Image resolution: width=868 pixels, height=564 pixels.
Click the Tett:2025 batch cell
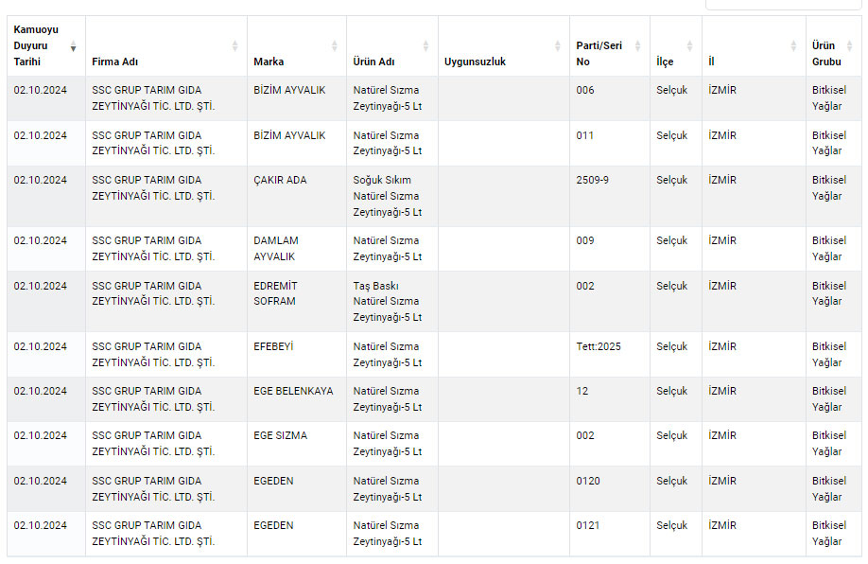(610, 355)
